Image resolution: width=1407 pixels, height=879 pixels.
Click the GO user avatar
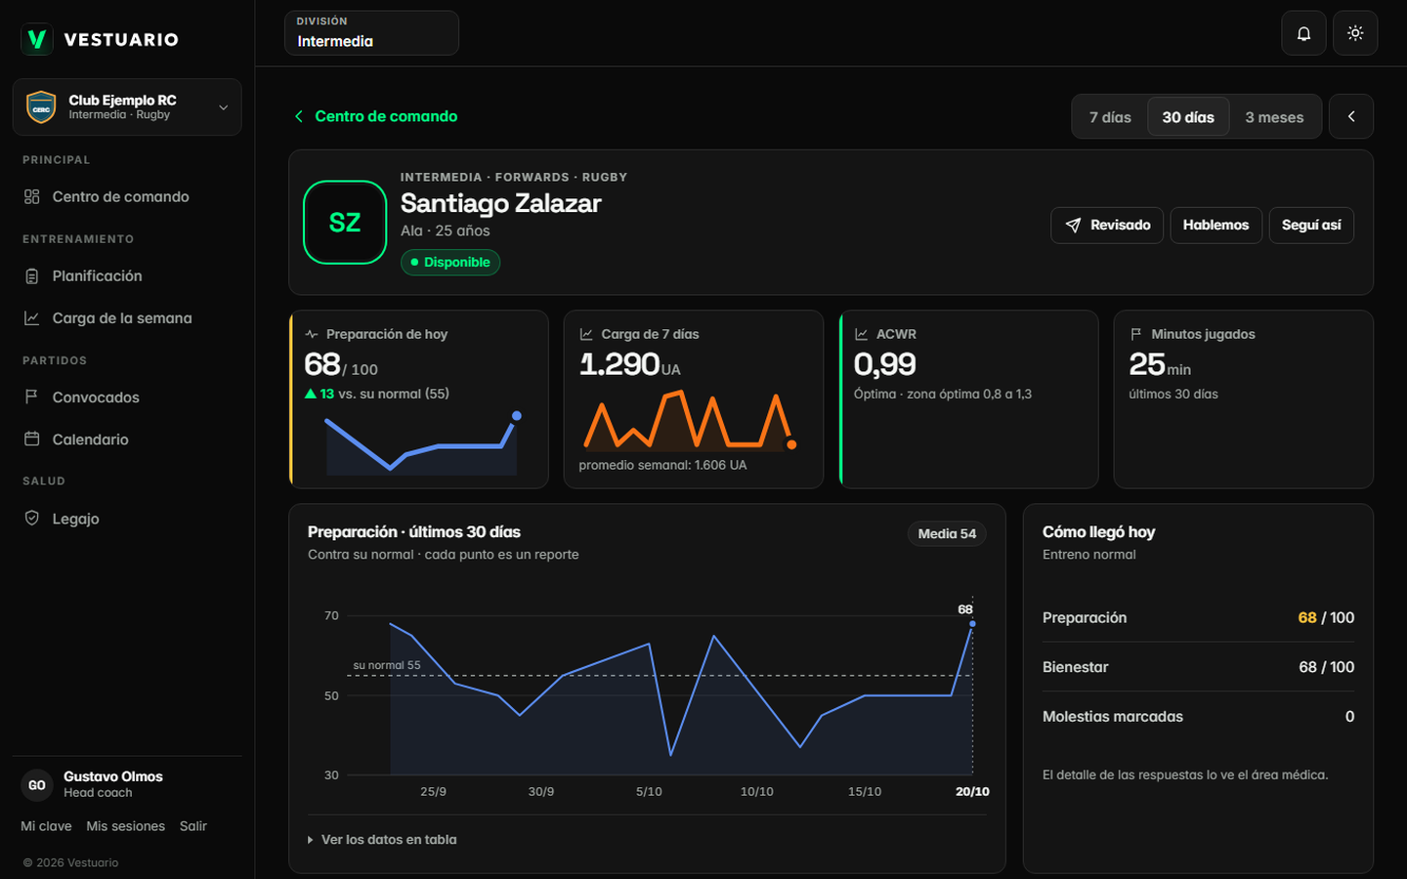(37, 785)
